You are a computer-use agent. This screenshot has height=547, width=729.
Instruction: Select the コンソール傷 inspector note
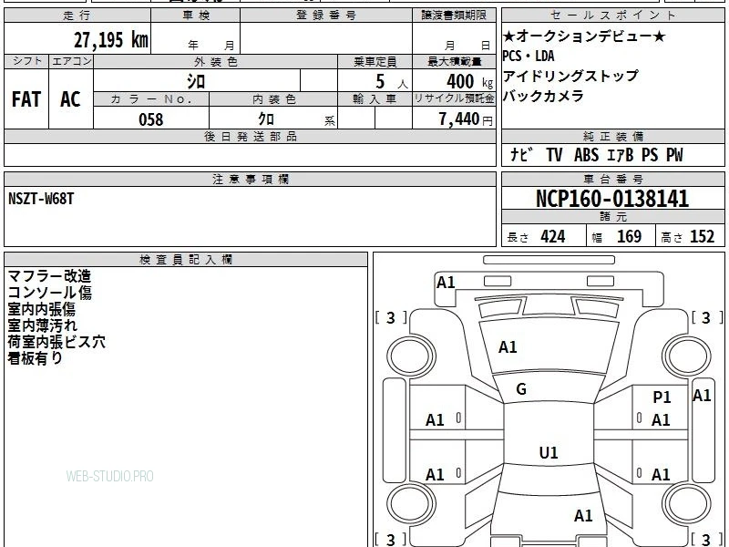(50, 293)
